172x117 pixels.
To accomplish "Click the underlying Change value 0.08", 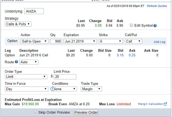I will tap(98, 25).
